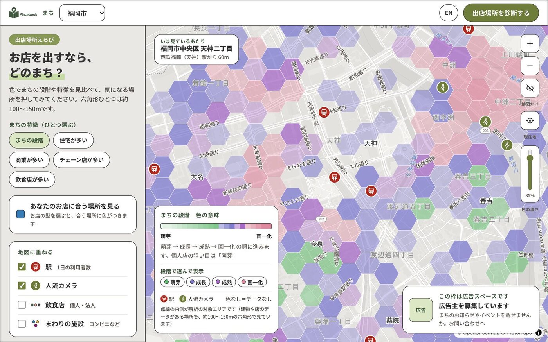Select the 住宅が多い feature pill
548x342 pixels.
(73, 140)
